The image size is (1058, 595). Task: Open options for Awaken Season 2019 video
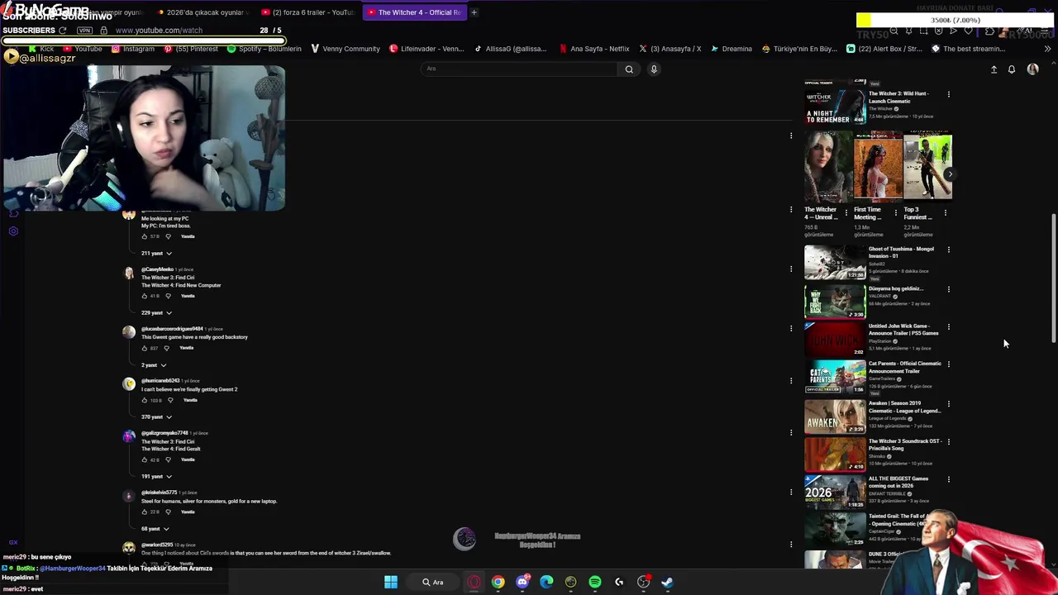click(x=948, y=404)
